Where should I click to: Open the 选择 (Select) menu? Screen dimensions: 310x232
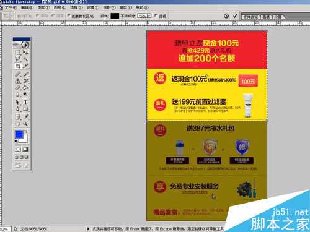coord(76,7)
